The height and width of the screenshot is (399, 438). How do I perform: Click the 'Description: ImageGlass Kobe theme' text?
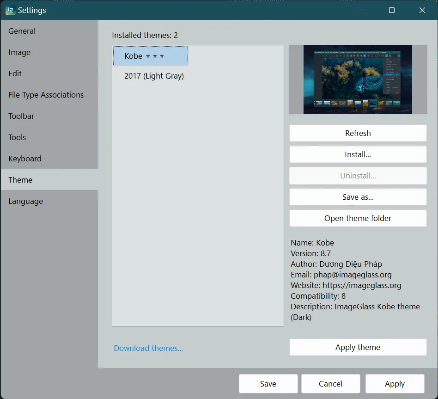(x=355, y=307)
